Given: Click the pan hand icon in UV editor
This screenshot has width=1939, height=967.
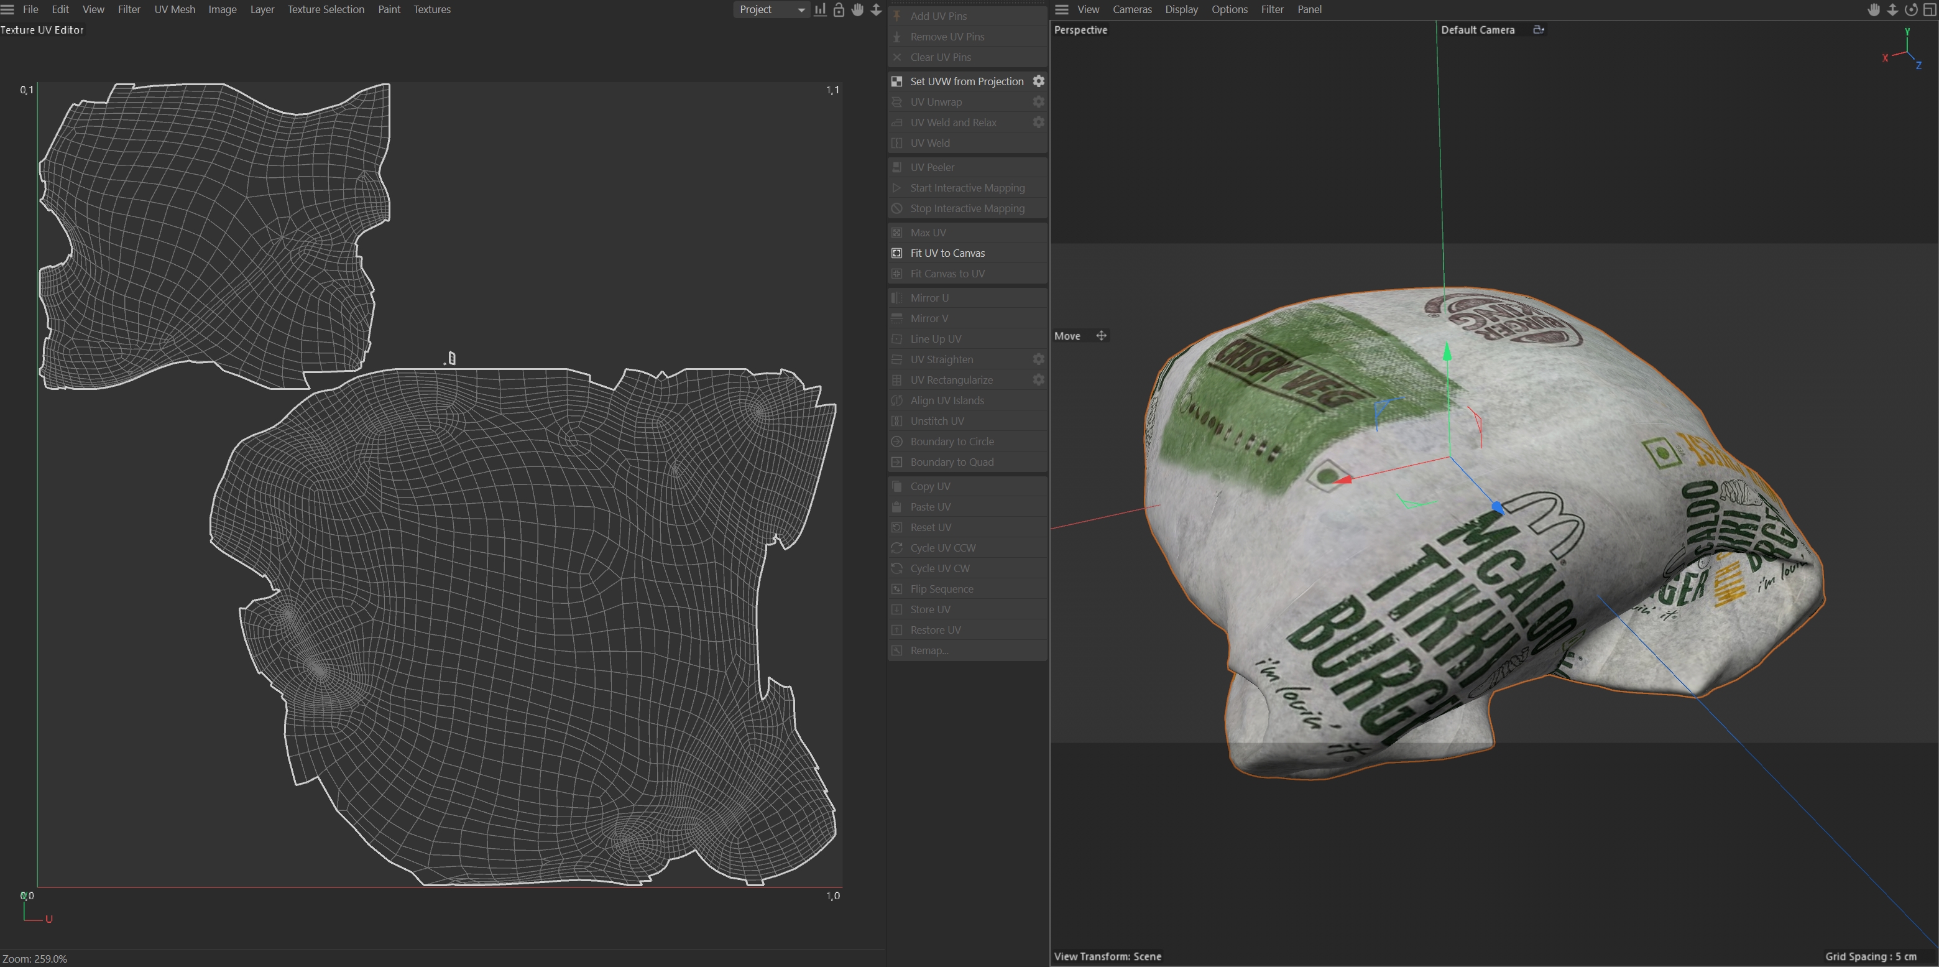Looking at the screenshot, I should point(857,10).
